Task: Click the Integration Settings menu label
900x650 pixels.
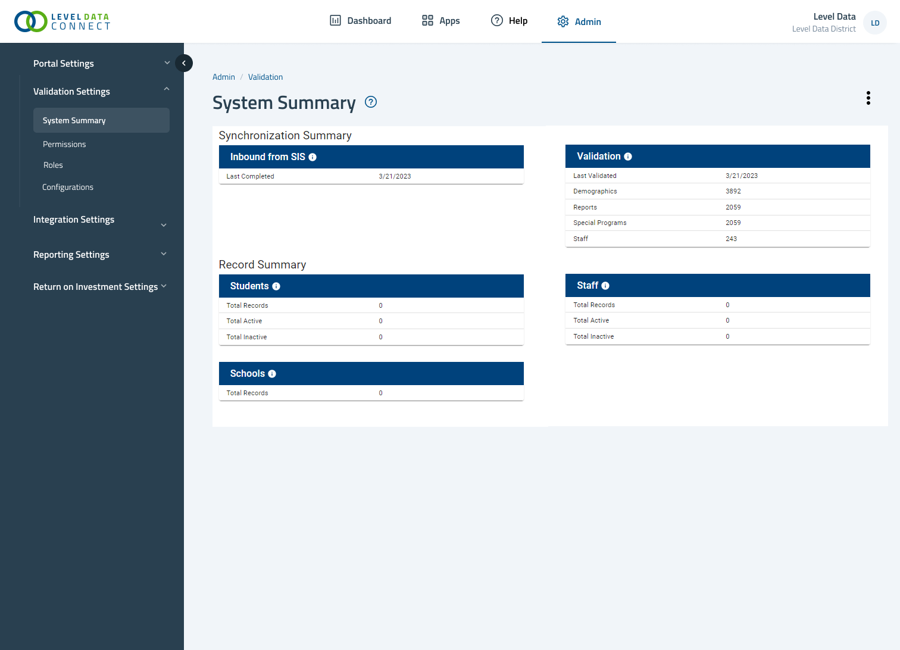Action: point(74,220)
